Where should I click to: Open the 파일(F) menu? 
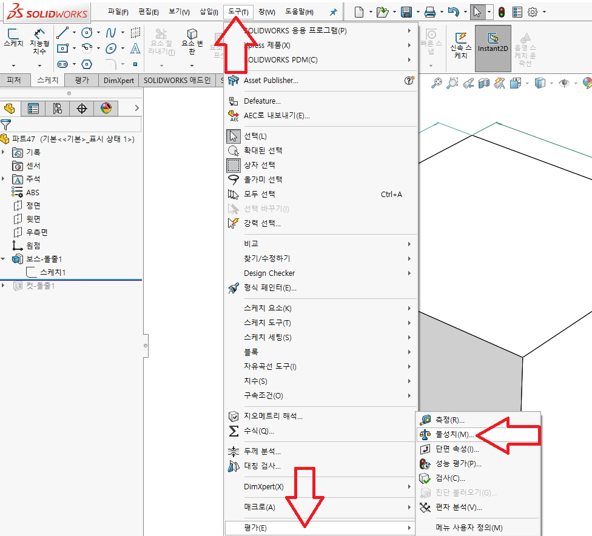118,12
